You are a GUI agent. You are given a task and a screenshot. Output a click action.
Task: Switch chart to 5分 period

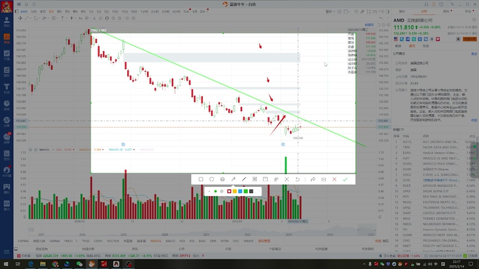[107, 12]
